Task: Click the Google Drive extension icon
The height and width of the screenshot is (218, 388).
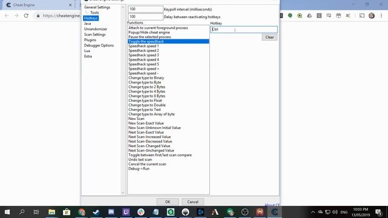Action: 309,16
